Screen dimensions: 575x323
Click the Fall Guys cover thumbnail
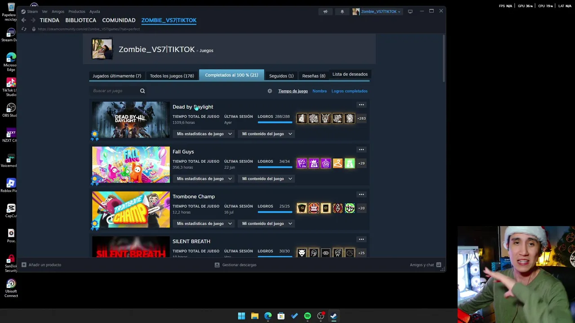(131, 165)
